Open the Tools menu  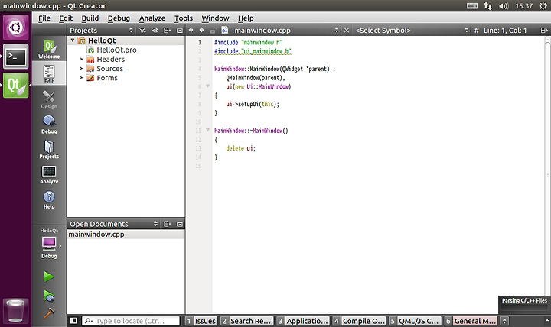pyautogui.click(x=184, y=18)
